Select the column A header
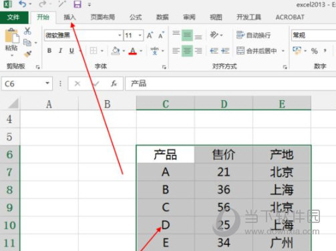Screen dimensions: 336x251 (49, 104)
